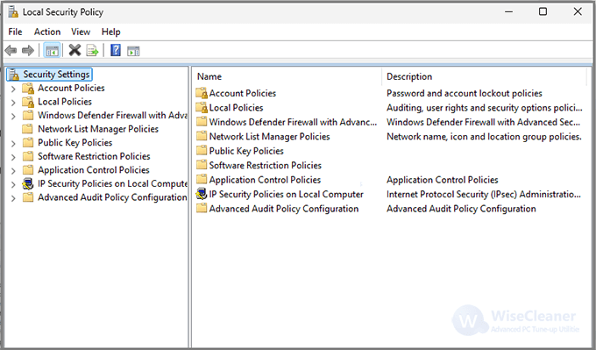The image size is (596, 350).
Task: Click 'Internet Protocol Security (IPsec)' description
Action: (x=484, y=195)
